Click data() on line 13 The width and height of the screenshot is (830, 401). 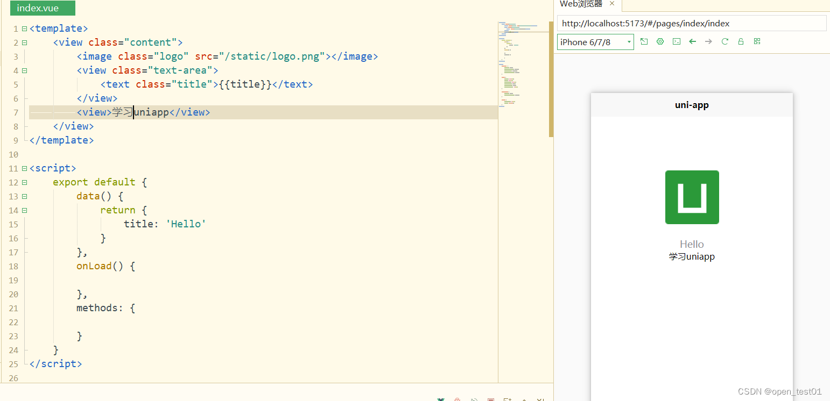[94, 196]
